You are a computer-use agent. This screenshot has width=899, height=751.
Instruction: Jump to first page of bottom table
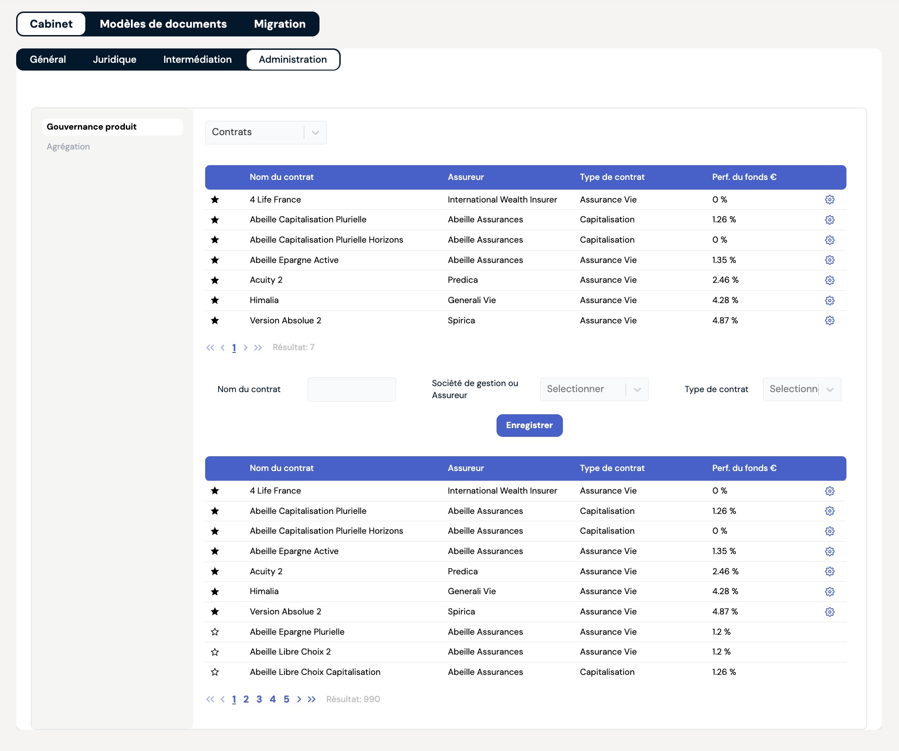point(210,699)
